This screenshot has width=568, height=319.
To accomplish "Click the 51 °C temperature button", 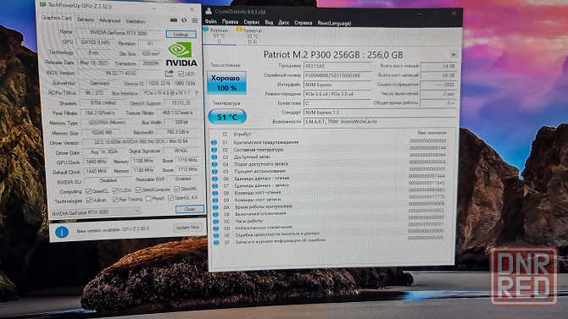I will pos(227,117).
